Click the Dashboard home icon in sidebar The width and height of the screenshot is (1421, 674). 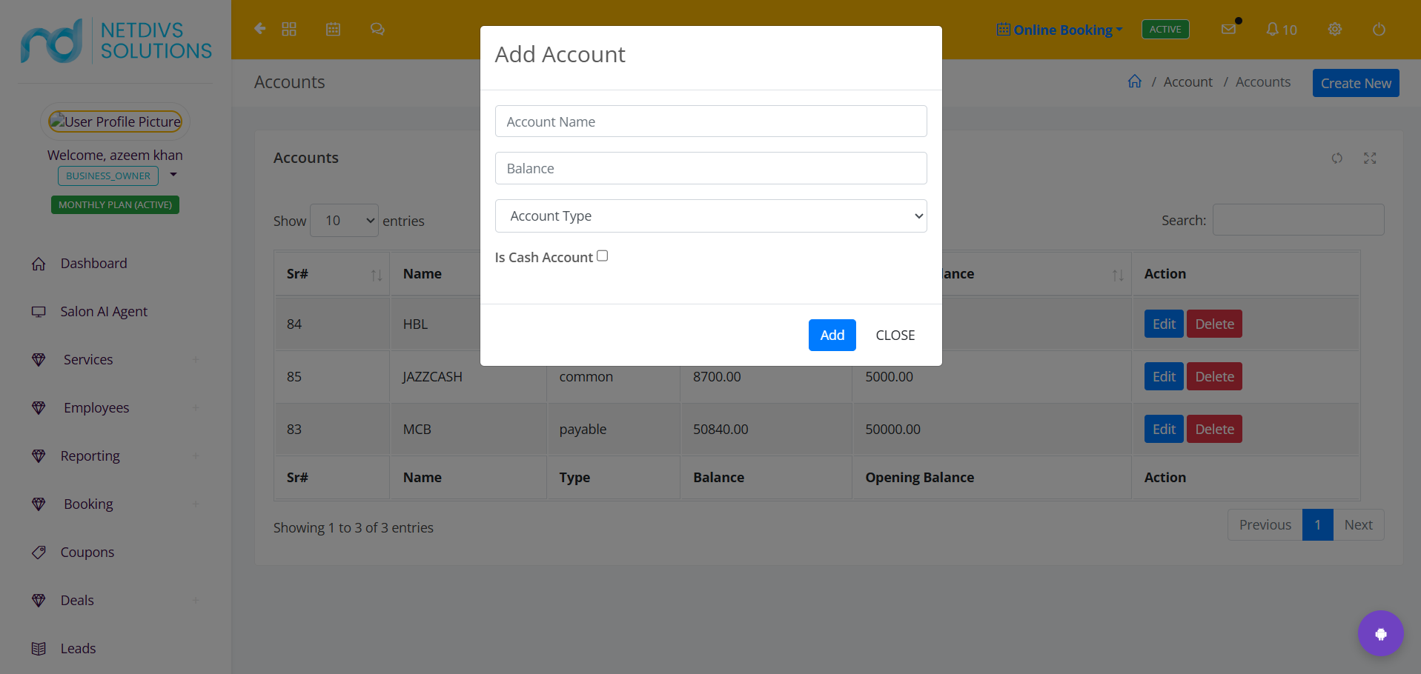point(39,264)
